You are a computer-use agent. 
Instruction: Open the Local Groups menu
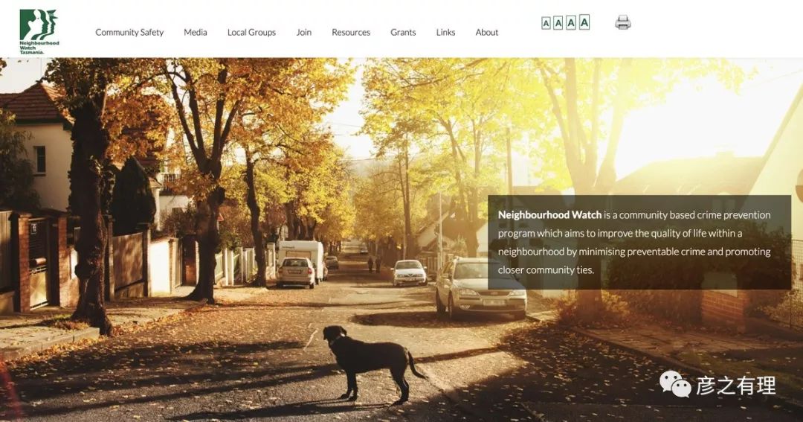[x=251, y=32]
